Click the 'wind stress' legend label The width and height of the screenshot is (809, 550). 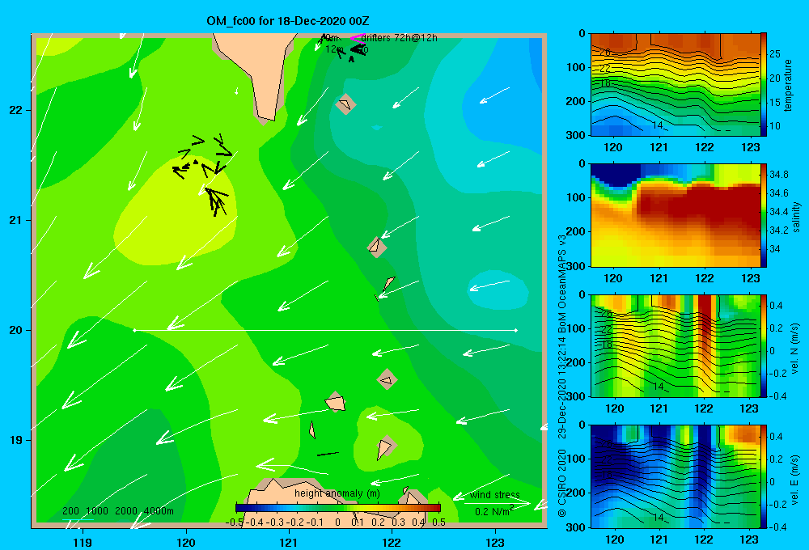click(494, 495)
